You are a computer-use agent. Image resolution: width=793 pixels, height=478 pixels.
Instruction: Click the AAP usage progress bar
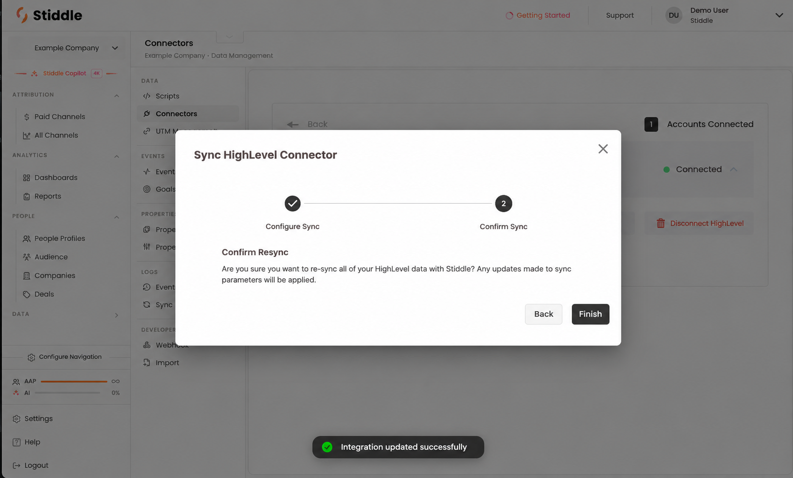click(74, 381)
